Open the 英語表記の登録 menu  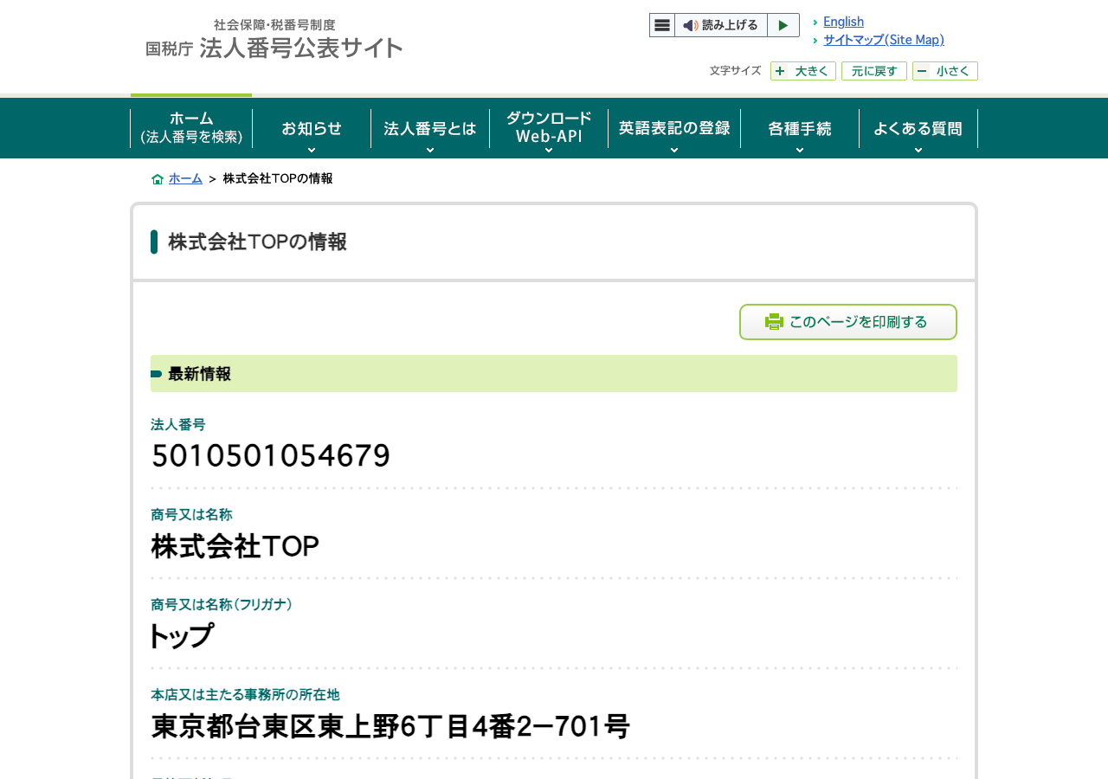point(674,128)
